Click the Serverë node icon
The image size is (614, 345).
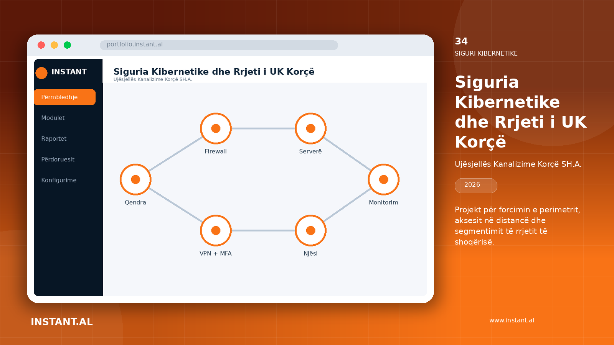point(310,128)
